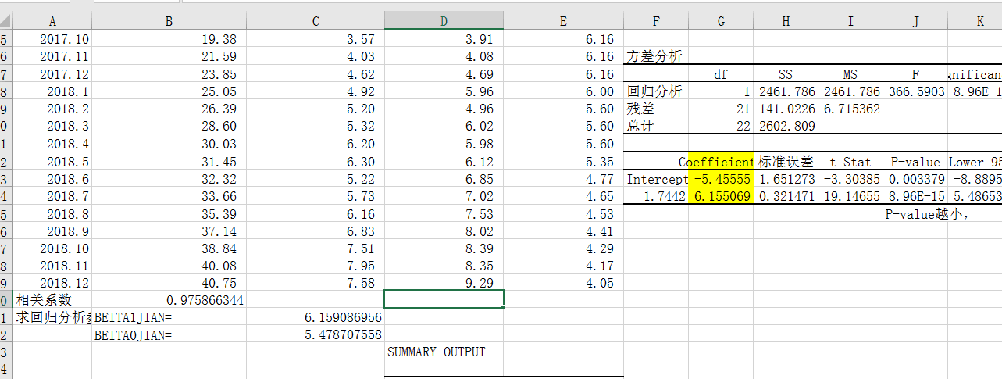This screenshot has height=379, width=1002.
Task: Click the MS value 6.715362
Action: [x=850, y=109]
